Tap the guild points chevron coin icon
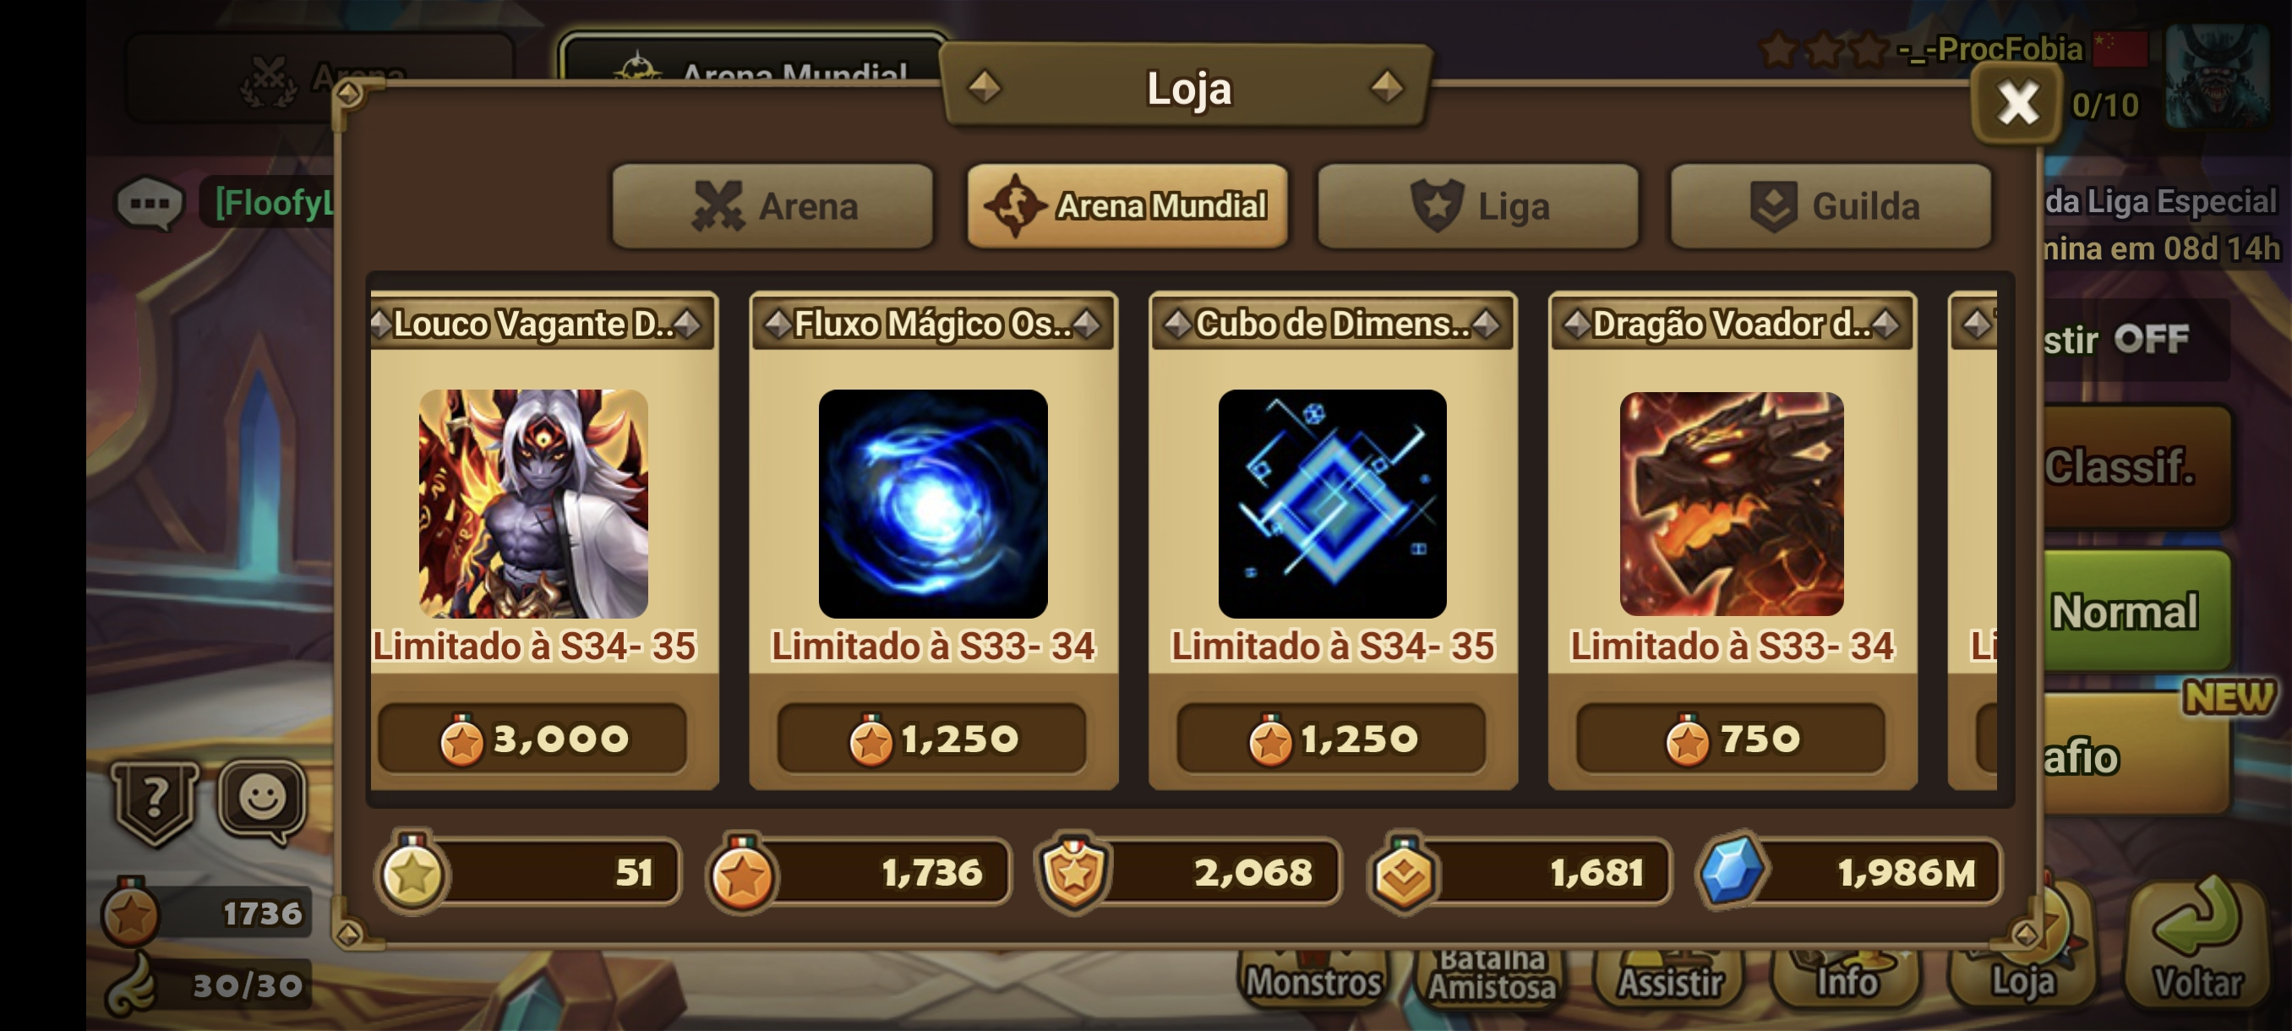The height and width of the screenshot is (1031, 2292). (1403, 872)
